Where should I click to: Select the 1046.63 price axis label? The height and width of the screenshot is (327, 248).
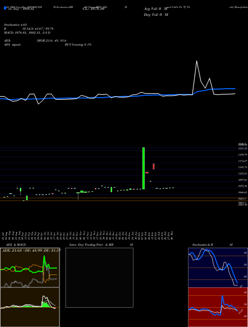tap(243, 192)
